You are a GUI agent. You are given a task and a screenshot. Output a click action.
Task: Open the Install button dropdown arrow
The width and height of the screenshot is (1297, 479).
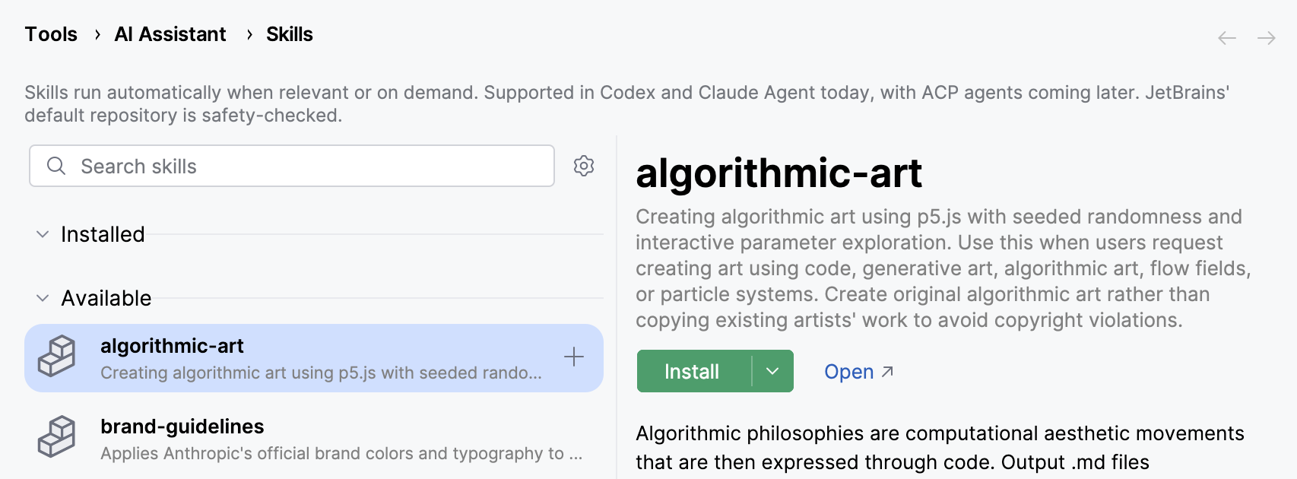click(x=773, y=371)
